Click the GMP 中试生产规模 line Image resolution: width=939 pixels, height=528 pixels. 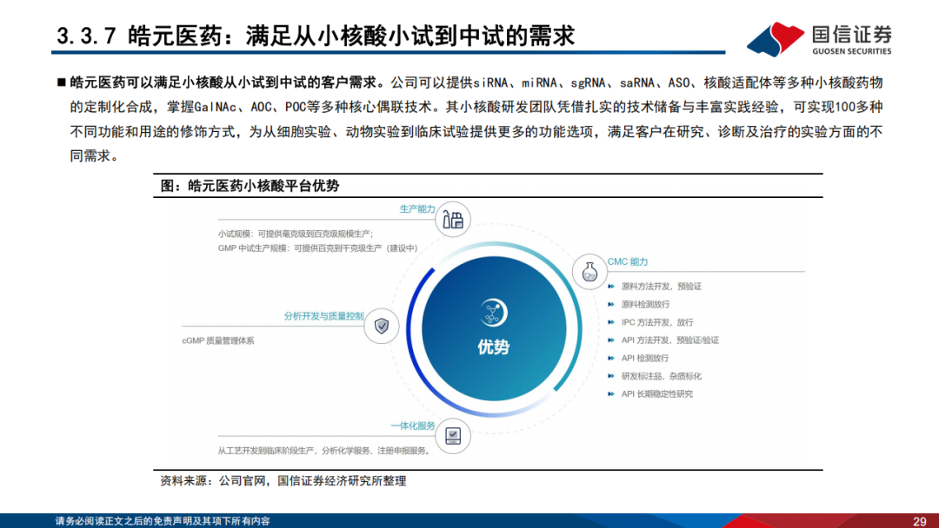pyautogui.click(x=317, y=248)
